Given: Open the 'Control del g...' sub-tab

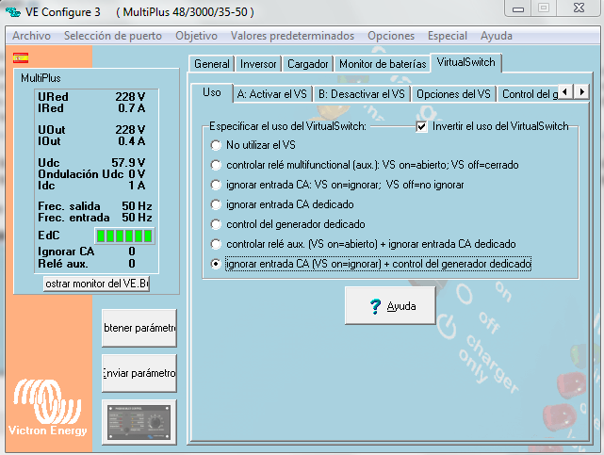Looking at the screenshot, I should click(528, 94).
